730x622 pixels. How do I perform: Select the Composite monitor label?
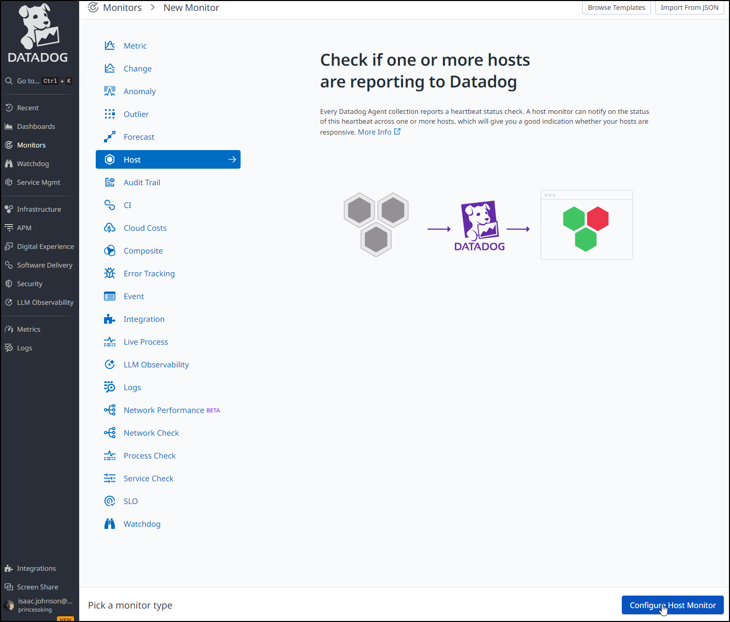click(143, 250)
